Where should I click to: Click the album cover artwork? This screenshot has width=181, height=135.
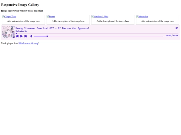click(x=8, y=32)
